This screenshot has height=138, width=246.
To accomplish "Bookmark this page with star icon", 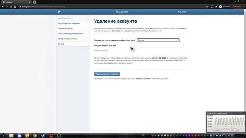I will [207, 7].
